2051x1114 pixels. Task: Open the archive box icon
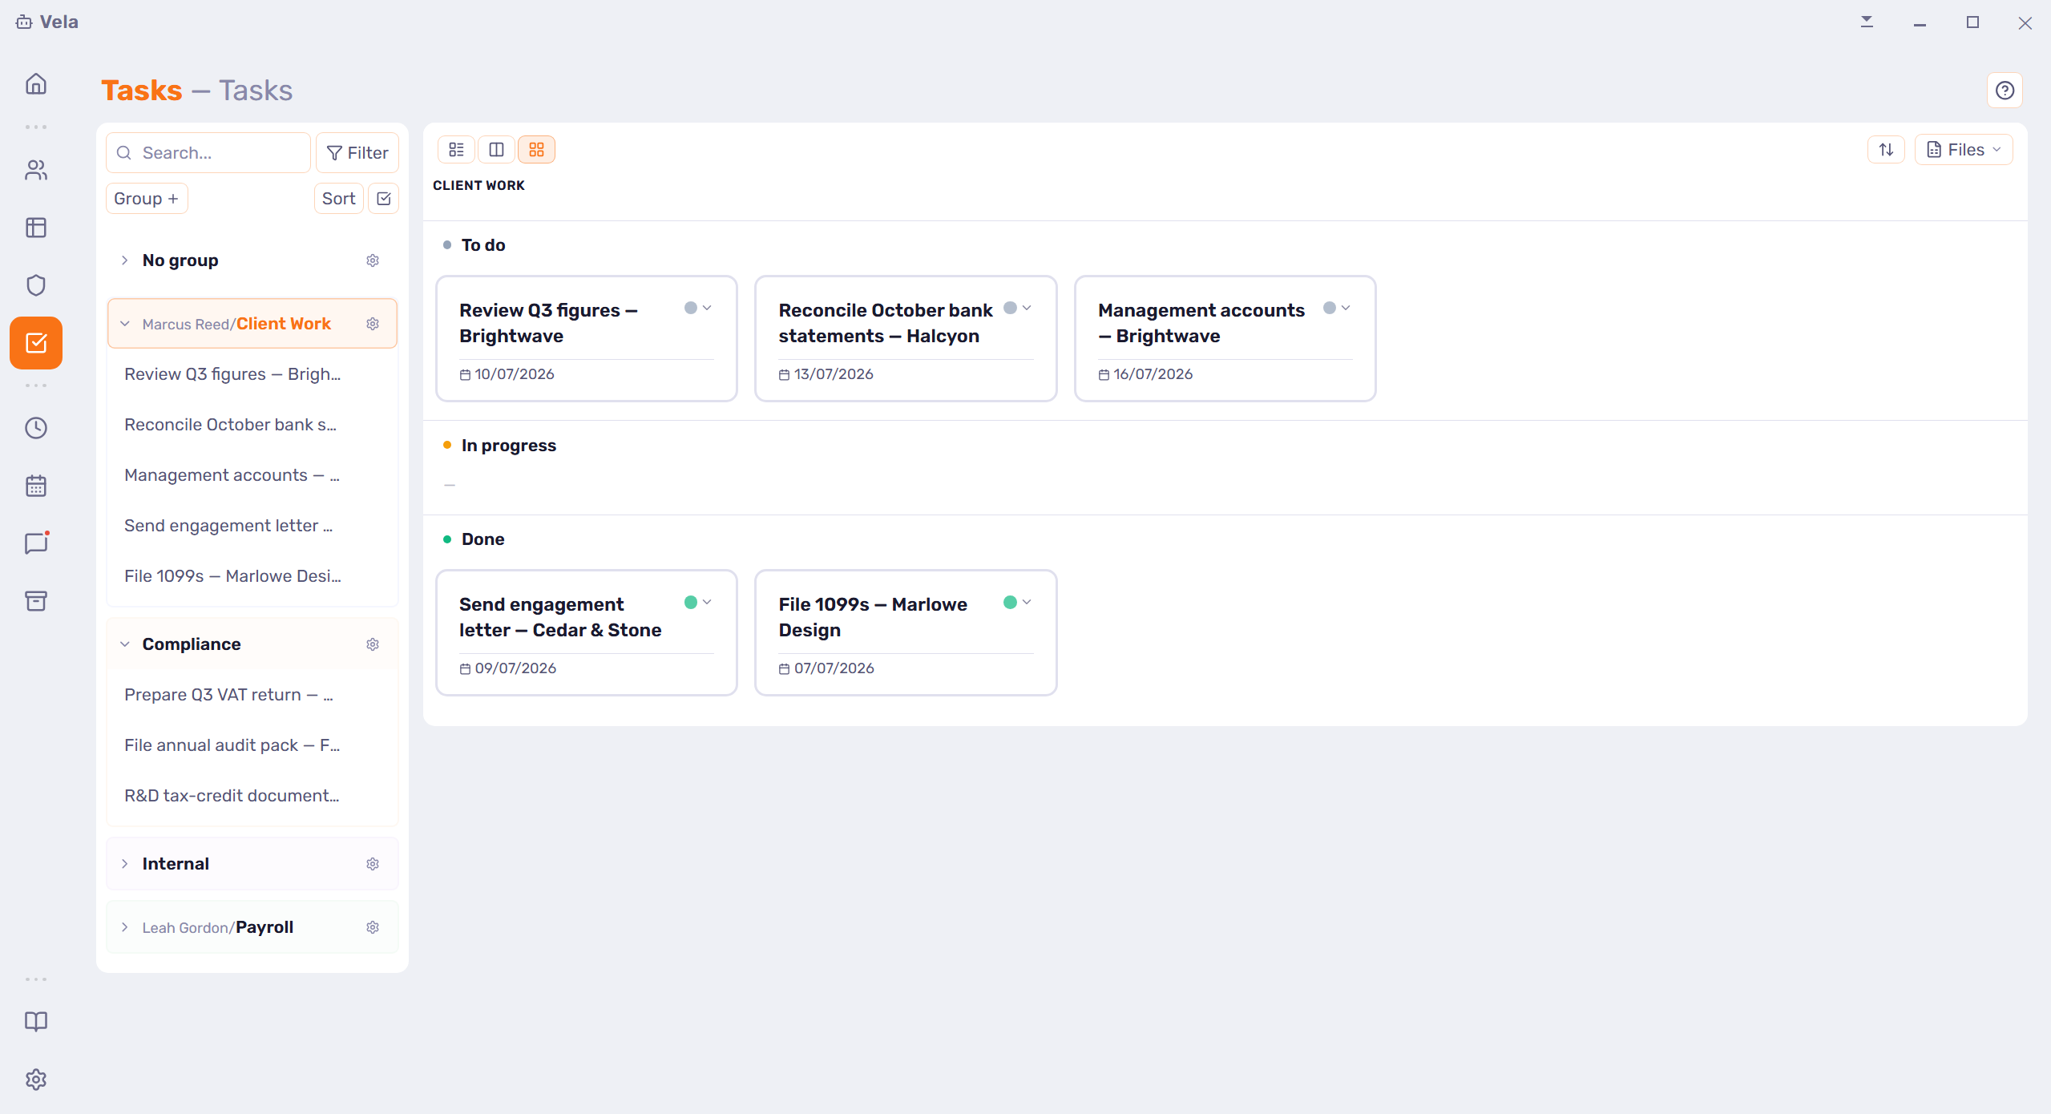coord(36,601)
